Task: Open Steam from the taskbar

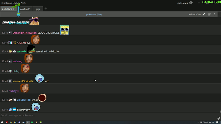Action: (x=23, y=122)
